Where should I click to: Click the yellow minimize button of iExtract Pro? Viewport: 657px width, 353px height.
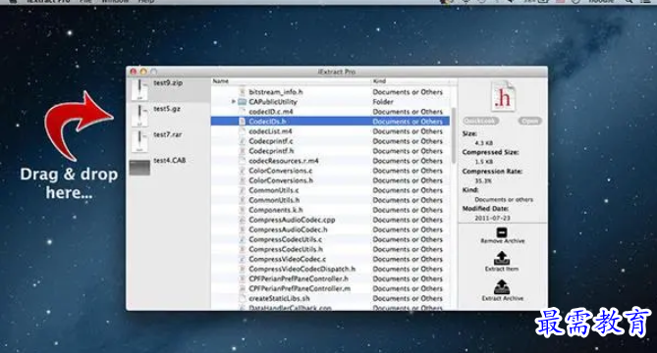[x=143, y=72]
